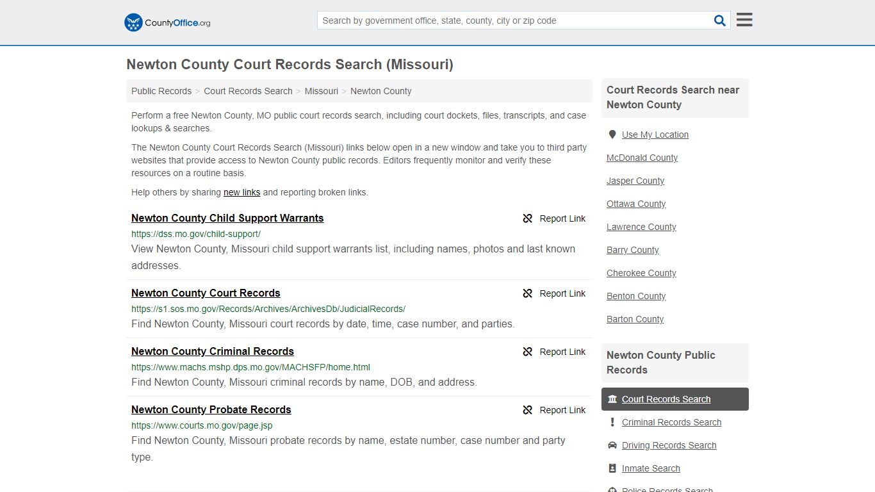Click the courthouse icon beside Court Records Search
The image size is (875, 492).
click(x=612, y=399)
